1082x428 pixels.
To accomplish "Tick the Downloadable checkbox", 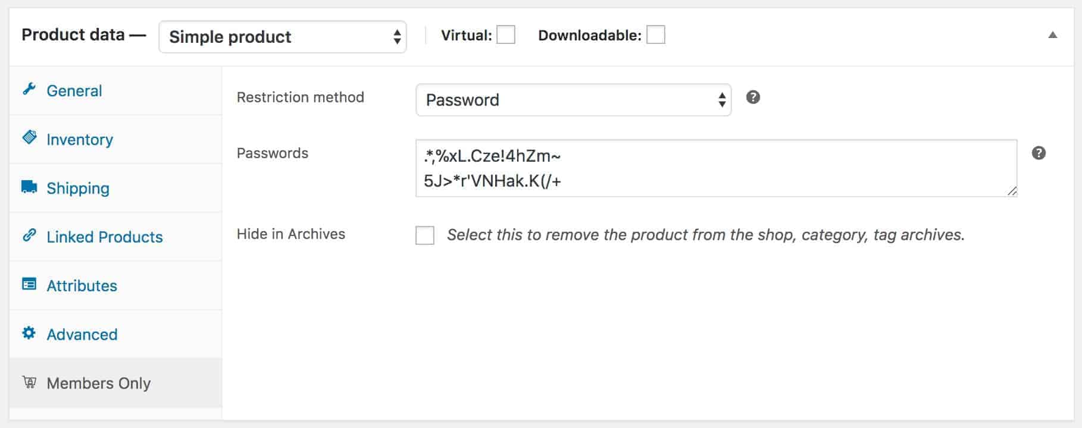I will pyautogui.click(x=656, y=35).
